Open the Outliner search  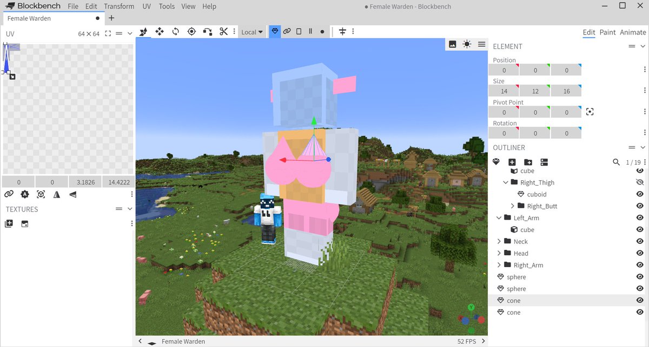616,162
